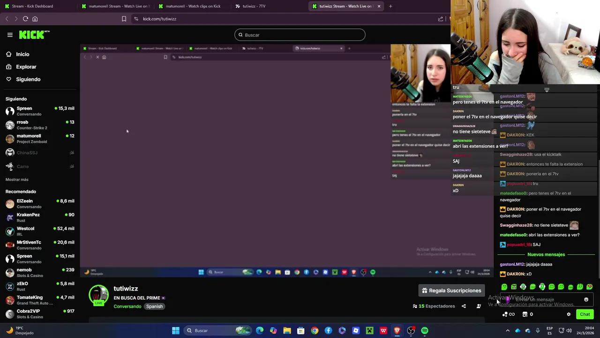This screenshot has width=600, height=338.
Task: Switch to tutiwizz - 7TV tab
Action: (x=270, y=6)
